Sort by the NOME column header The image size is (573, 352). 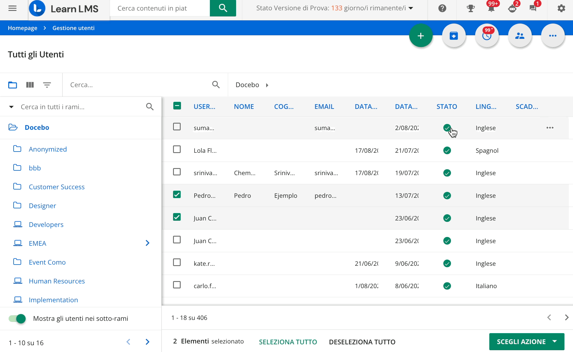coord(244,107)
